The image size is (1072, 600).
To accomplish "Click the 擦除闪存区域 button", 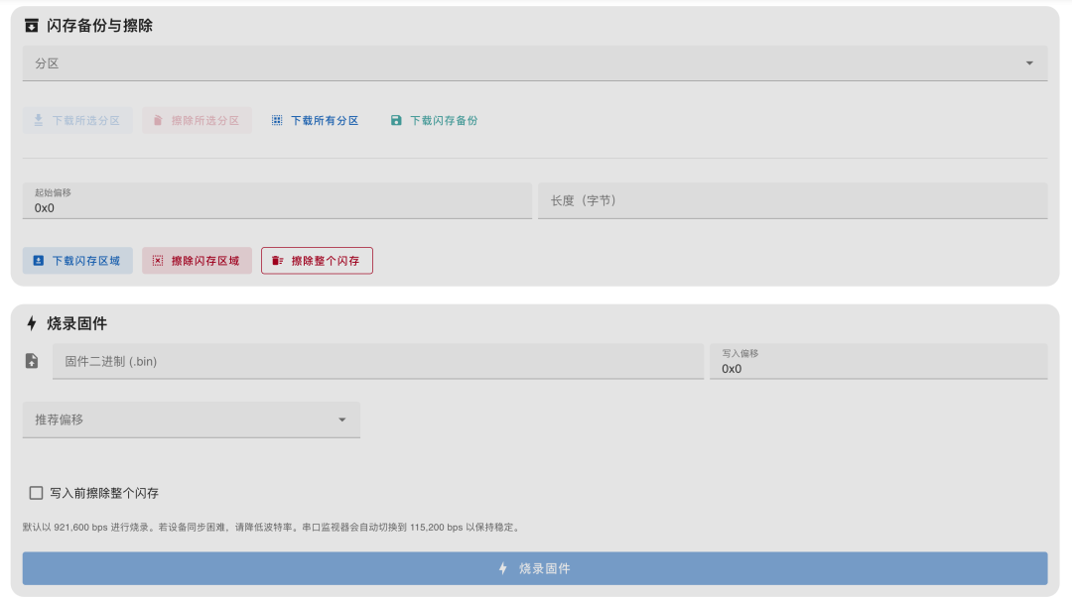I will [x=197, y=261].
